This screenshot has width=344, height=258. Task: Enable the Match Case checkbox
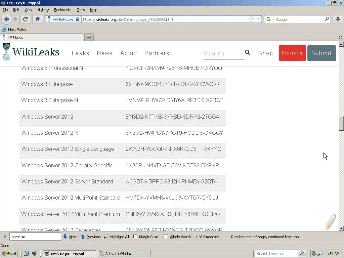coord(135,237)
